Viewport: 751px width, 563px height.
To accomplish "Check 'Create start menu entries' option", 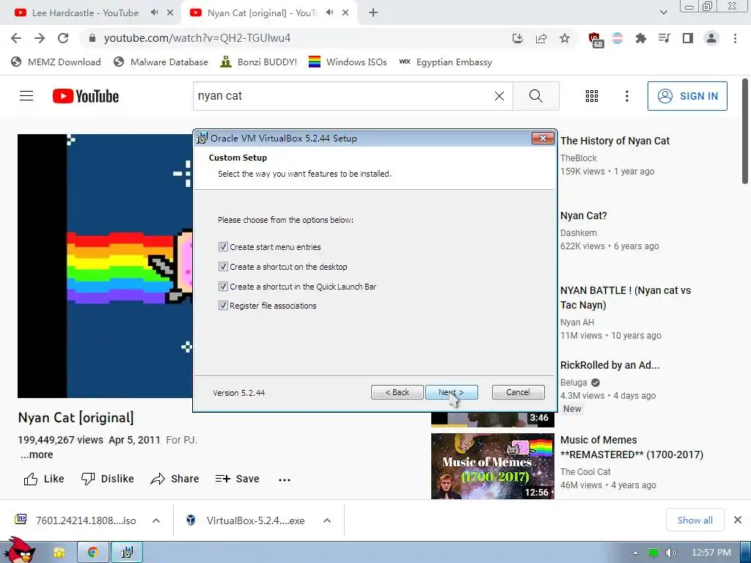I will (223, 247).
